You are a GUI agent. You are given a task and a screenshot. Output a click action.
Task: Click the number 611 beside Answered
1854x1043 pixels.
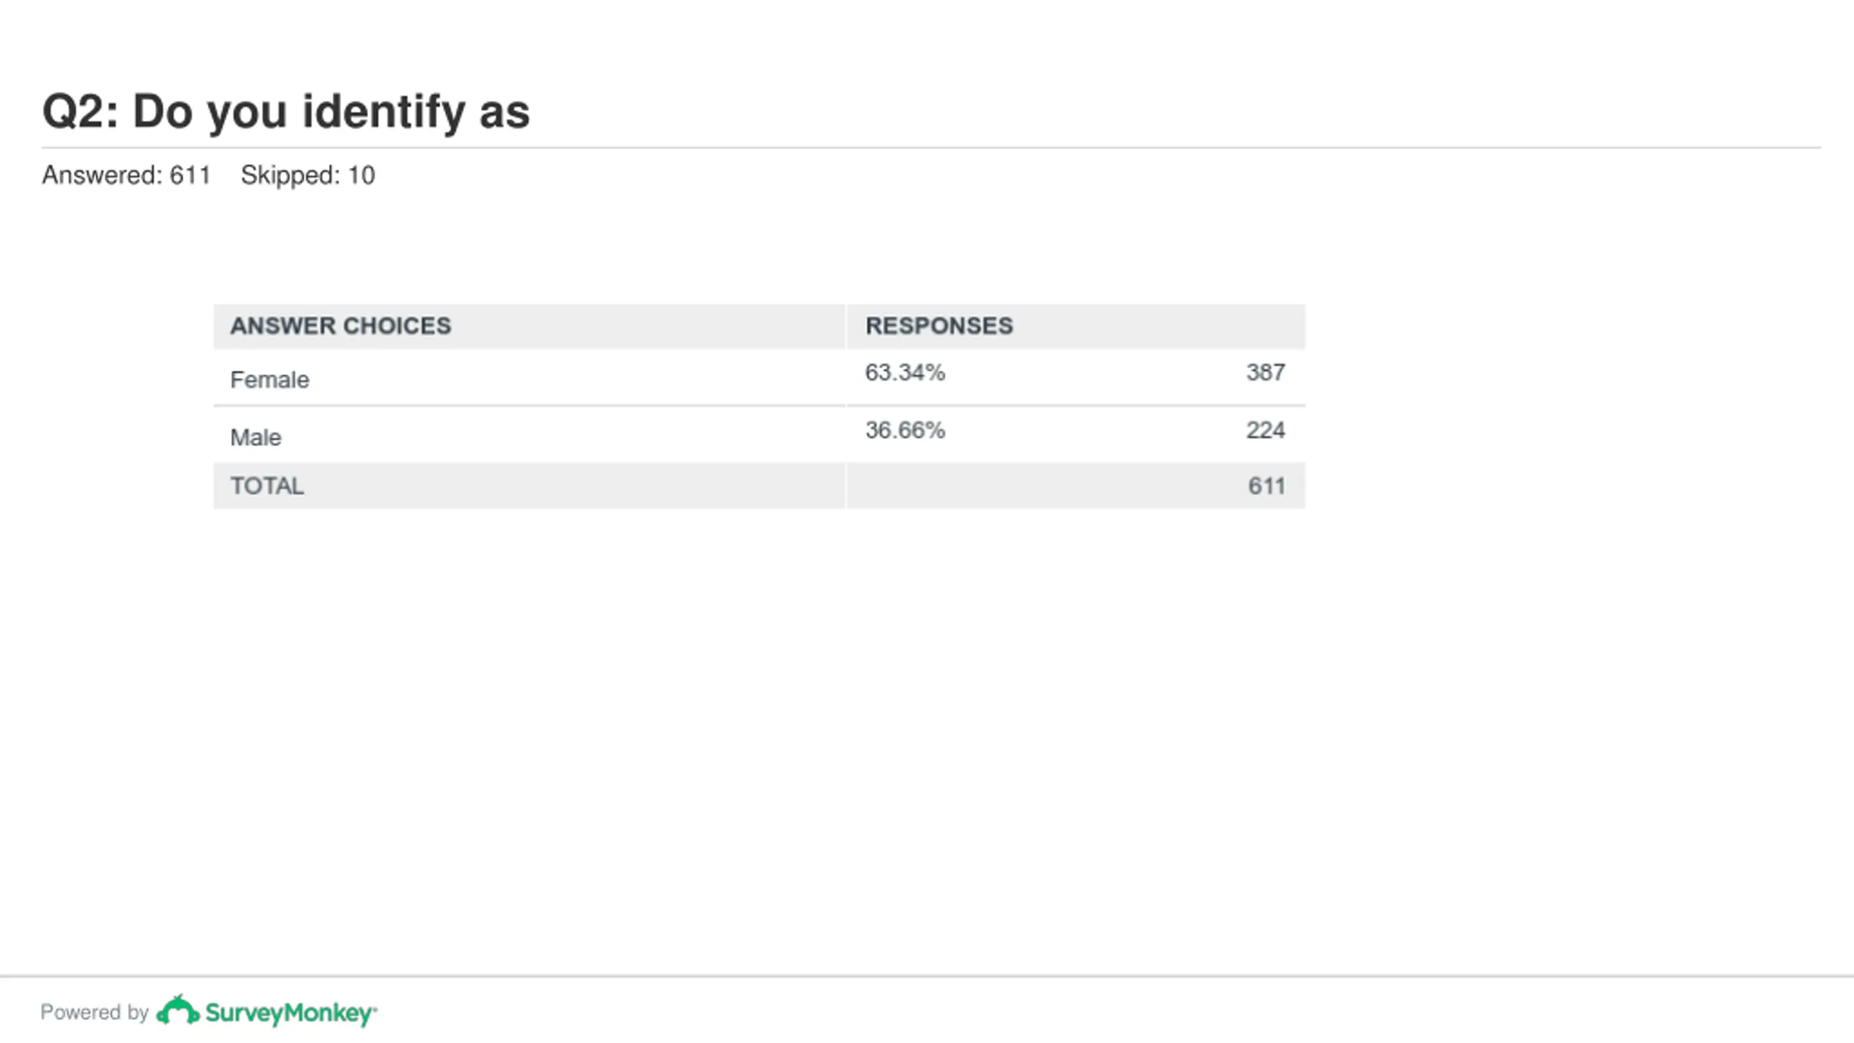190,175
